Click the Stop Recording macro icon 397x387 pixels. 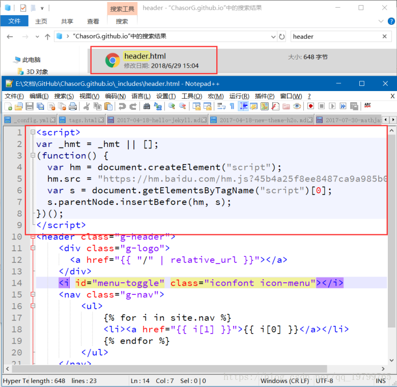(321, 106)
